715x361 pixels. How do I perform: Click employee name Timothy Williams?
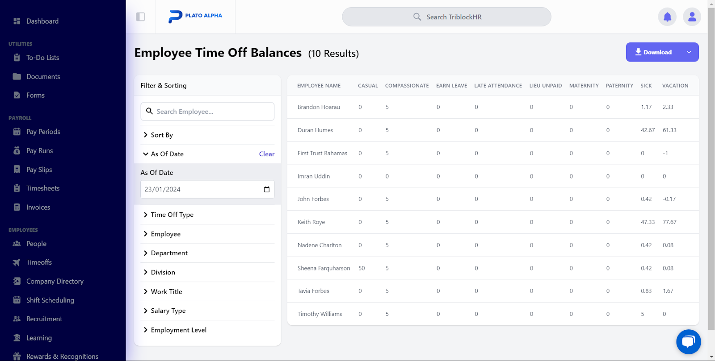click(x=320, y=314)
